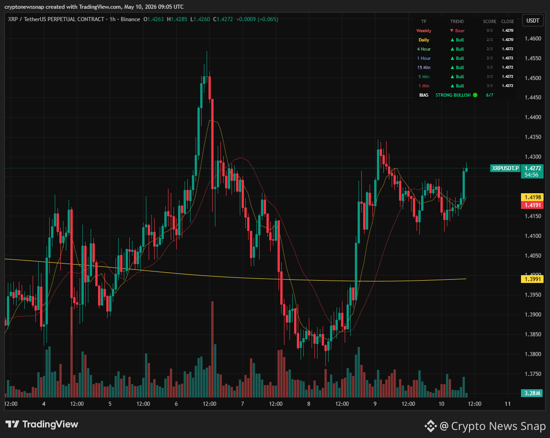This screenshot has height=438, width=550.
Task: Click the Bear trend text in Weekly row
Action: tap(460, 30)
